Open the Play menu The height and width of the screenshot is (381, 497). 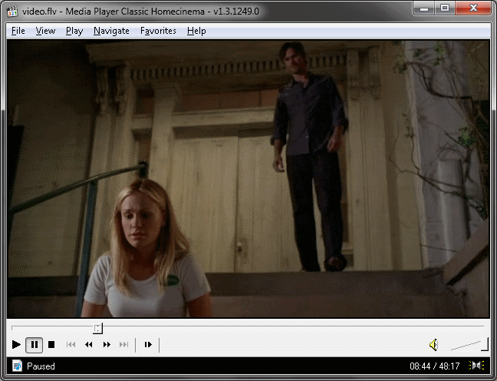pos(74,31)
